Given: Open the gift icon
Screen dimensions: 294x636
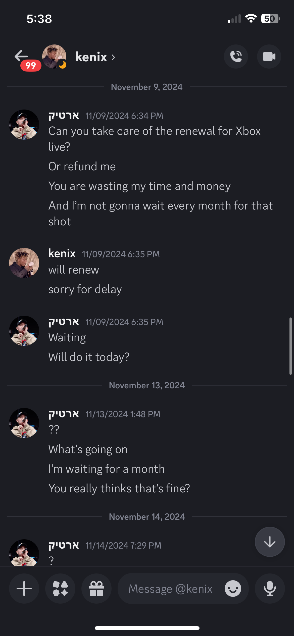Looking at the screenshot, I should click(x=96, y=589).
